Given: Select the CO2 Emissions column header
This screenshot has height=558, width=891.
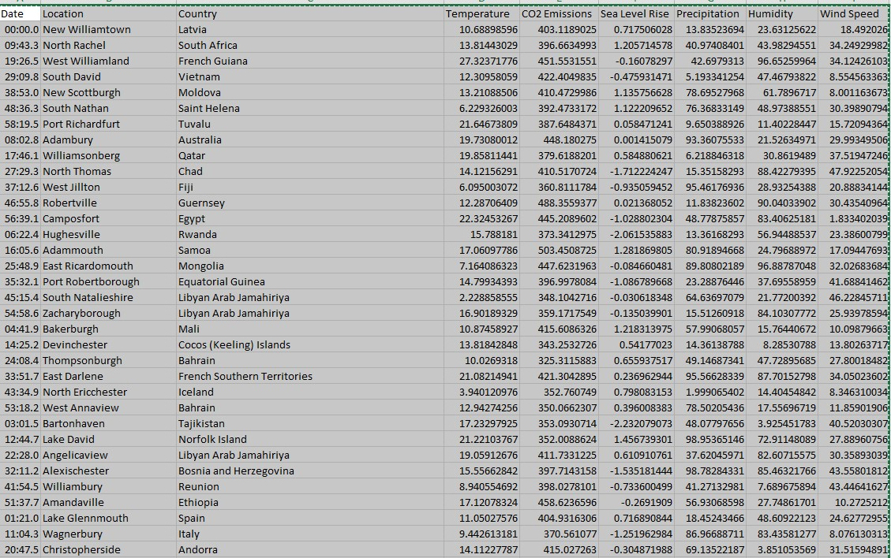Looking at the screenshot, I should click(555, 13).
